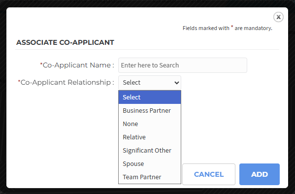Click the red asterisk before Co-Applicant Relationship
The image size is (295, 194).
click(19, 81)
